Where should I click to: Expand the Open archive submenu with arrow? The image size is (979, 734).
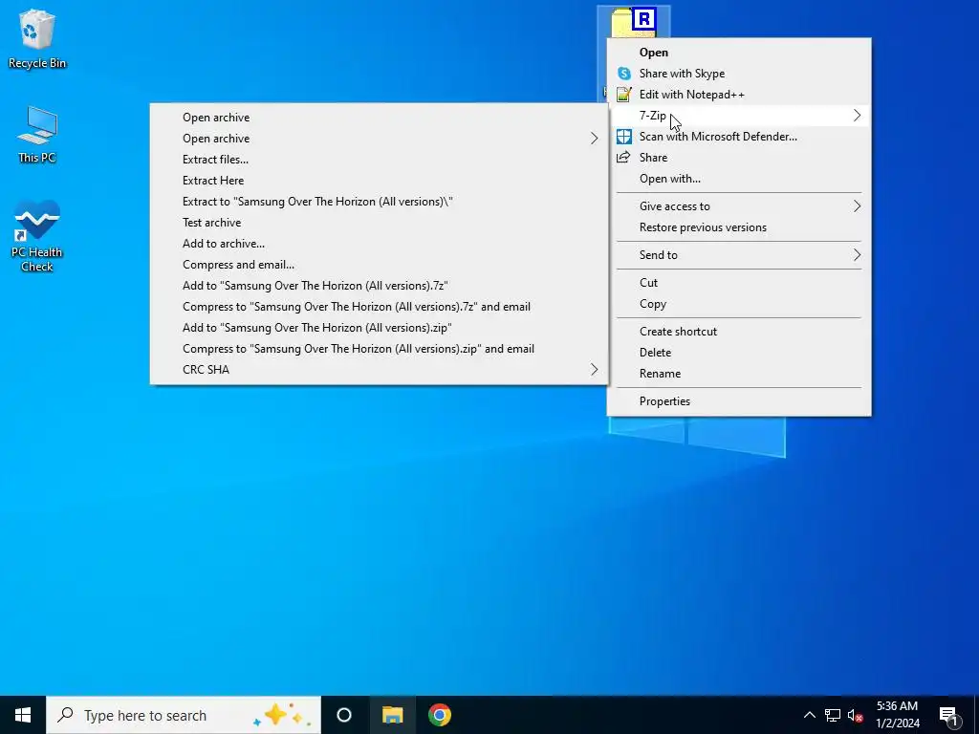[x=379, y=139]
